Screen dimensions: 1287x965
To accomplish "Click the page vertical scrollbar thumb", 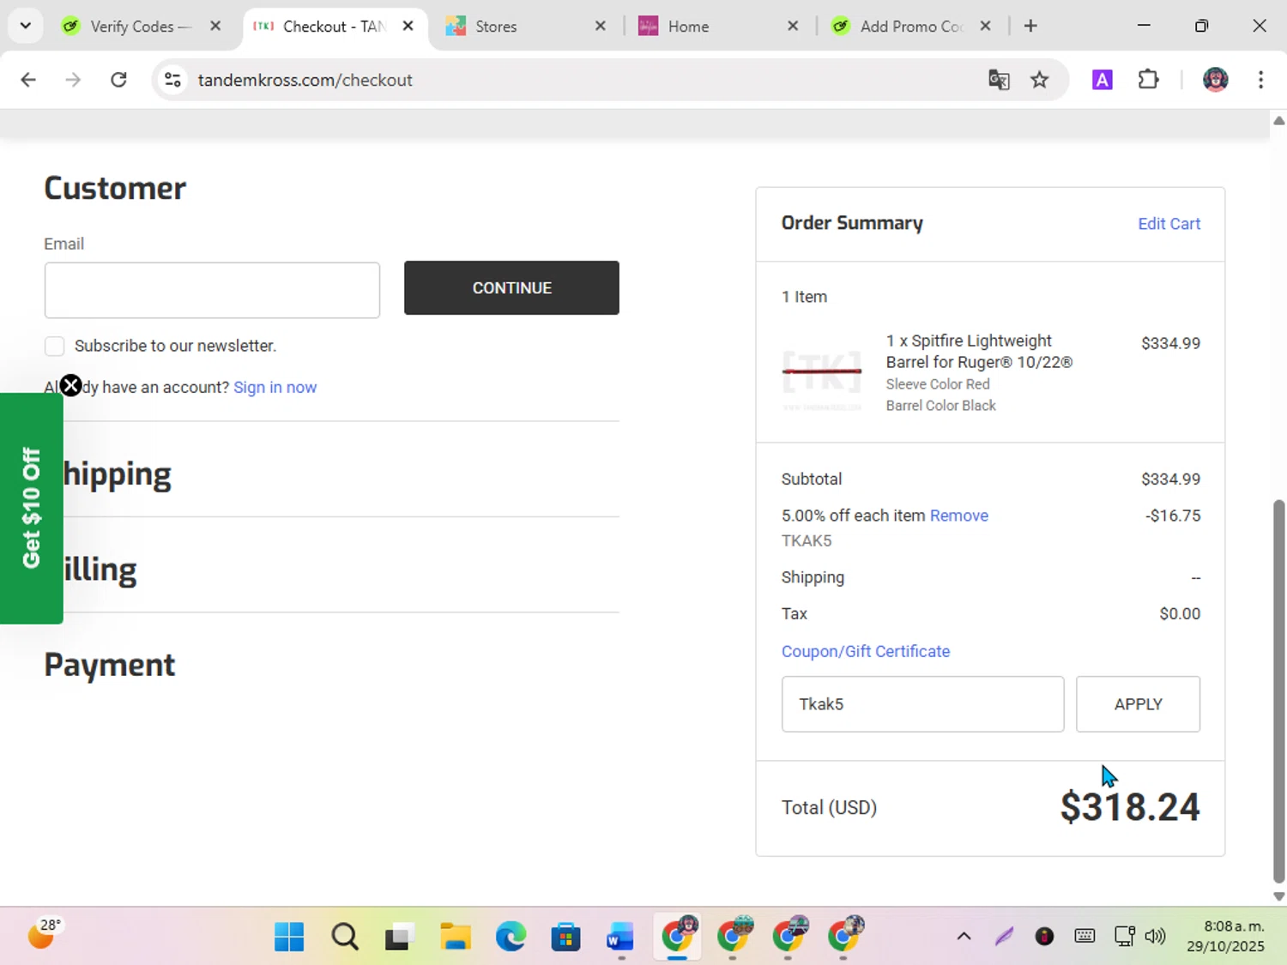I will 1278,691.
